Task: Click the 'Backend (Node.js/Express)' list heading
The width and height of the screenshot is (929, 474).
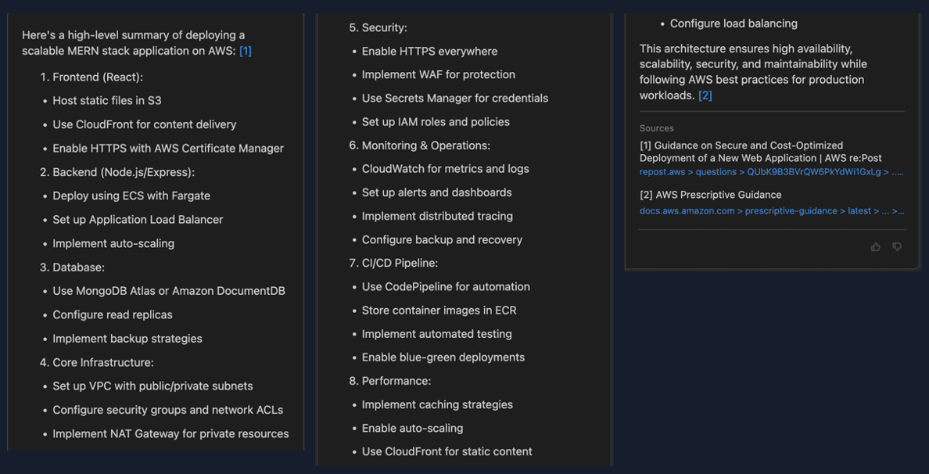Action: pos(123,172)
